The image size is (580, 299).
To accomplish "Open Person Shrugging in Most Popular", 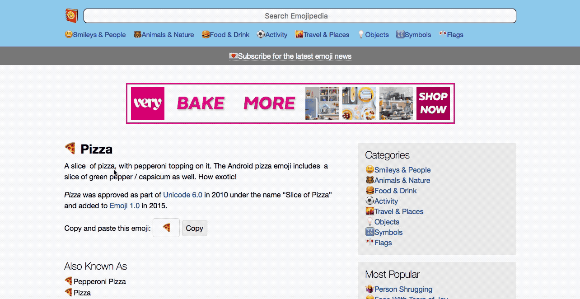I will [403, 289].
